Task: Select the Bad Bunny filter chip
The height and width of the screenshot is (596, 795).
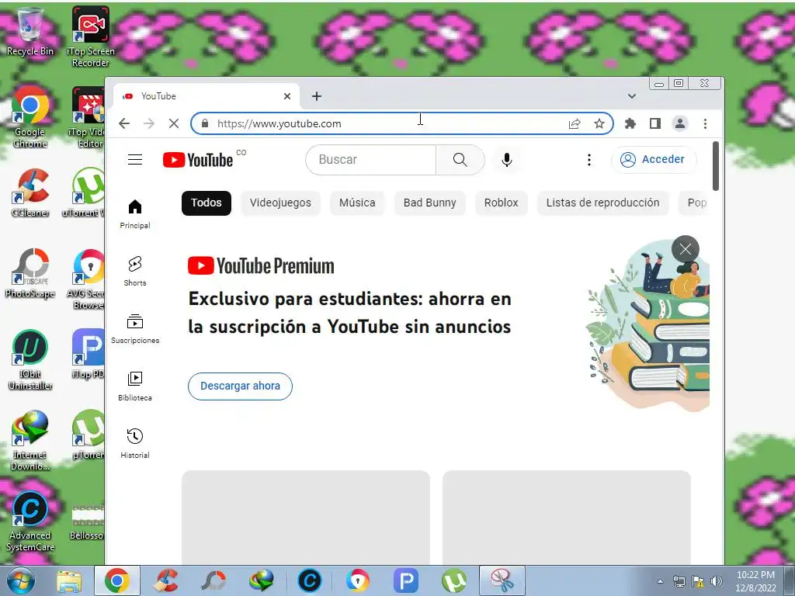Action: click(430, 203)
